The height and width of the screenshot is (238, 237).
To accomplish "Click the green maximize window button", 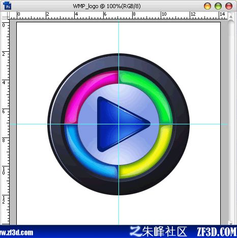I will click(218, 6).
